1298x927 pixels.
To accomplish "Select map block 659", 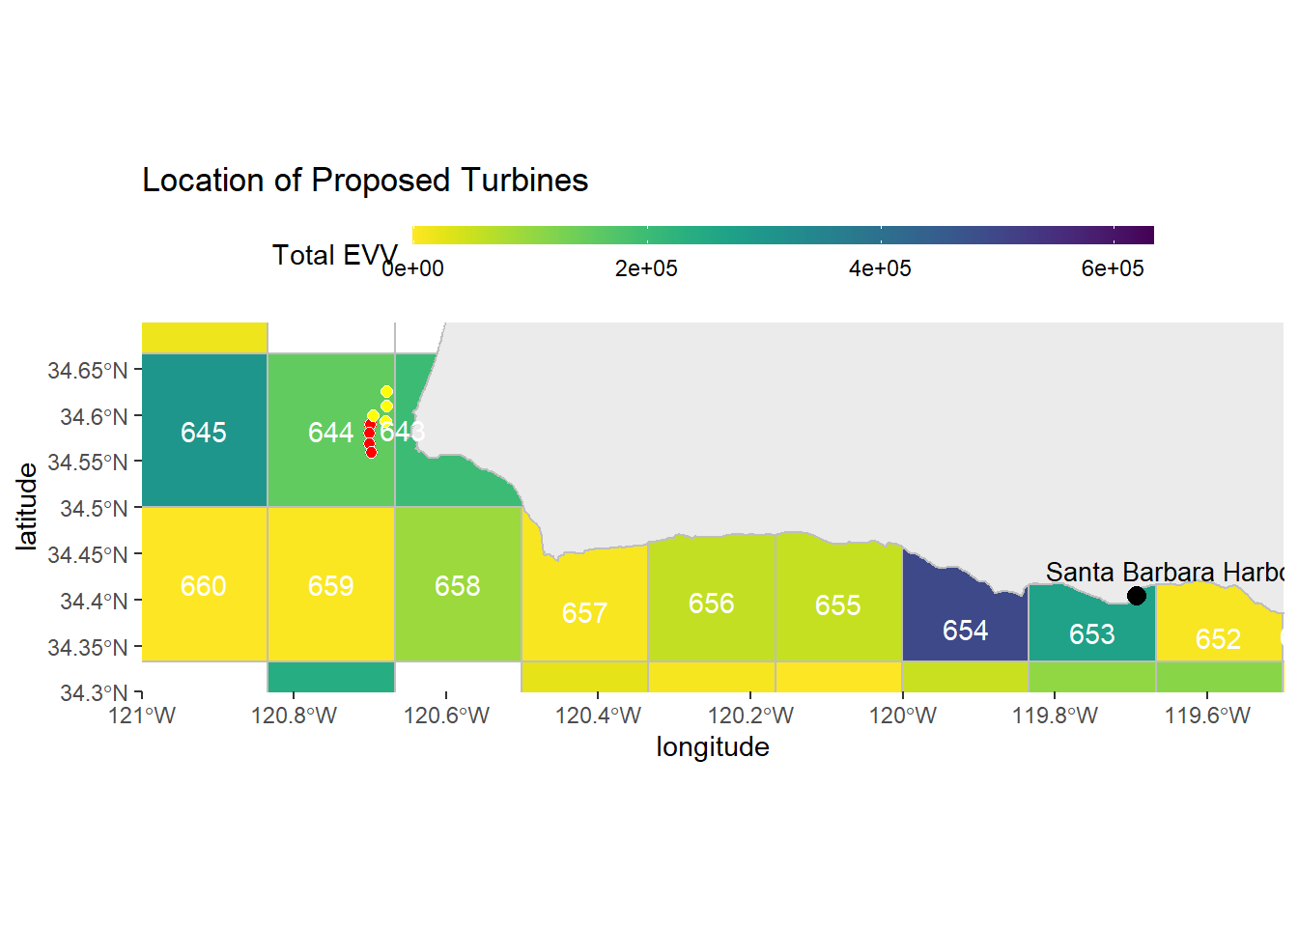I will point(330,585).
